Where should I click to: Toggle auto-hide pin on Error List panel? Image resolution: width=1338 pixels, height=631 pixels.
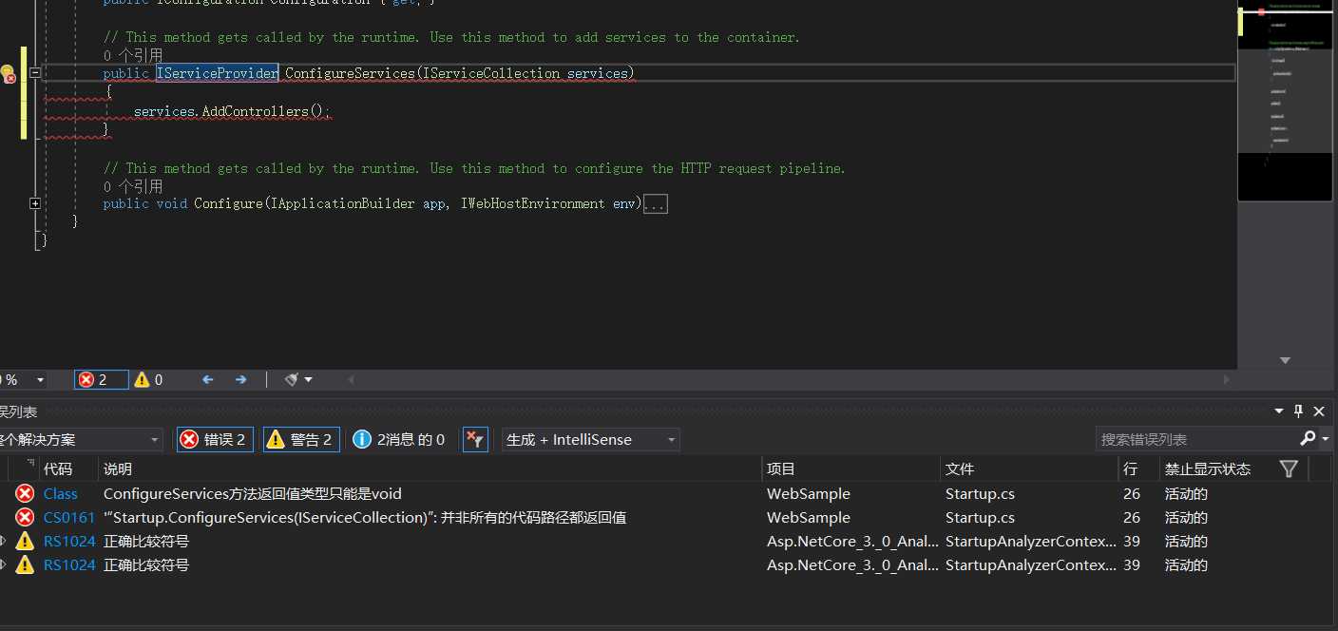pyautogui.click(x=1299, y=411)
